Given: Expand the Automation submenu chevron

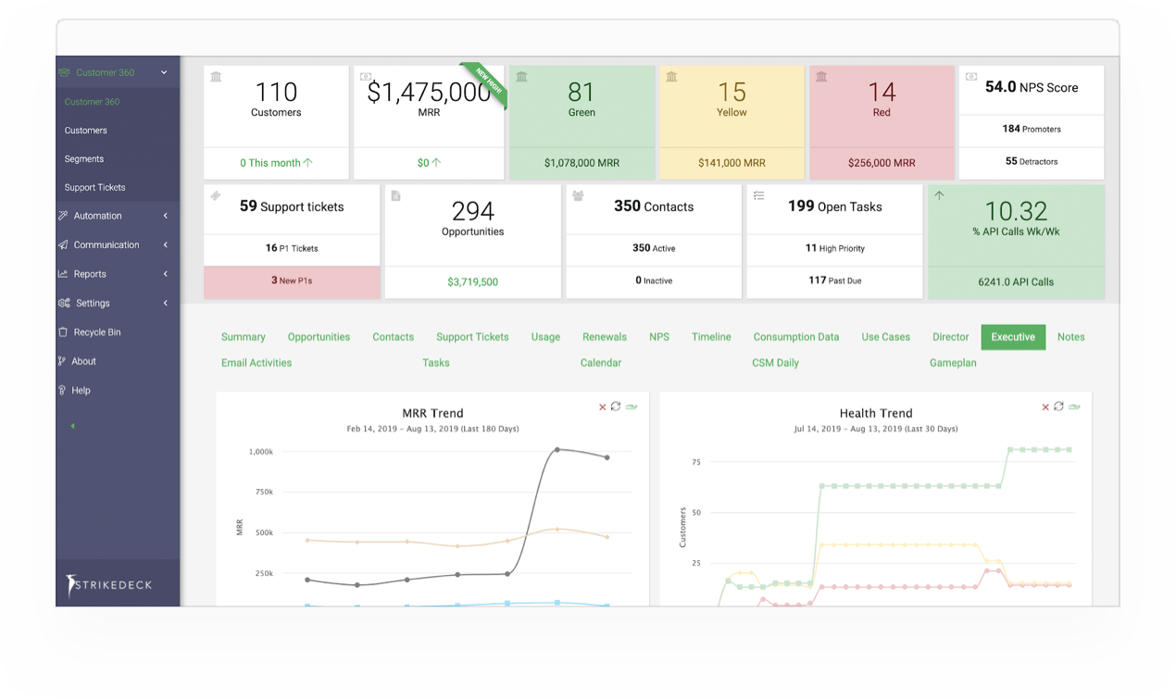Looking at the screenshot, I should (165, 216).
